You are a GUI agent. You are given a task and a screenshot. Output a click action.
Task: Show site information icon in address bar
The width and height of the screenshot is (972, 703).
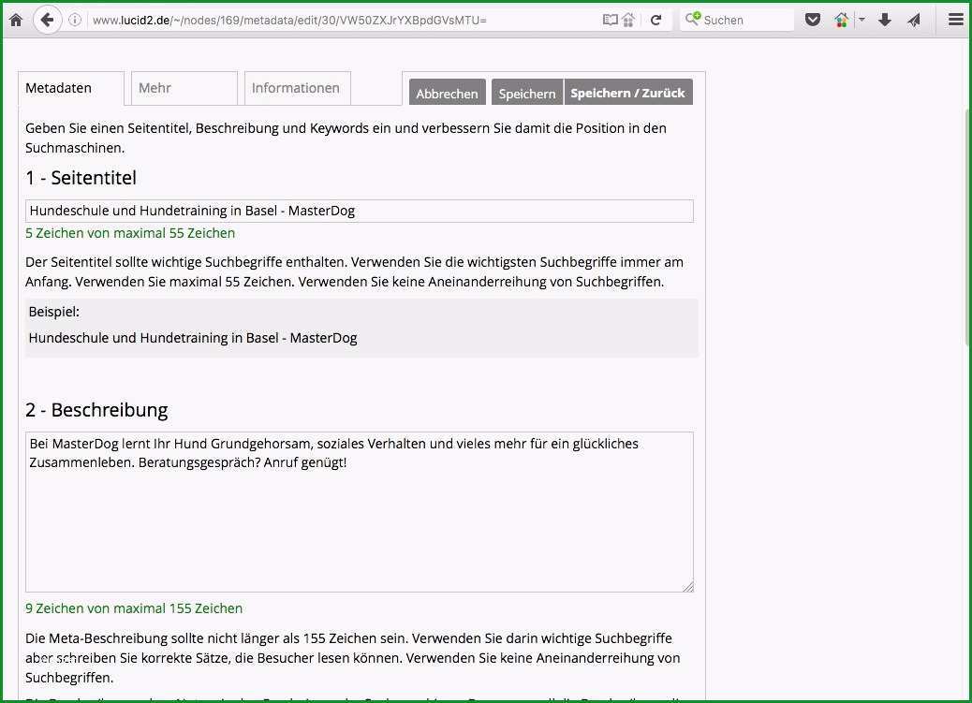75,20
